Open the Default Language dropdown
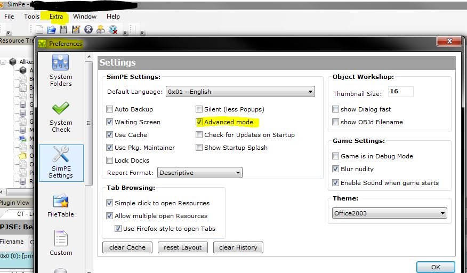The height and width of the screenshot is (273, 467). point(240,92)
